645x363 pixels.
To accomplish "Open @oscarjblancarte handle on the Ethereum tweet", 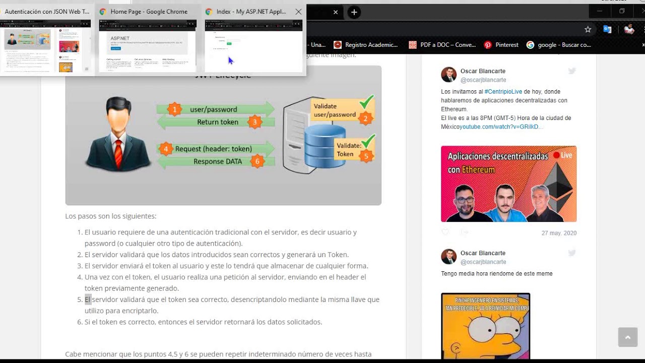I will [483, 80].
